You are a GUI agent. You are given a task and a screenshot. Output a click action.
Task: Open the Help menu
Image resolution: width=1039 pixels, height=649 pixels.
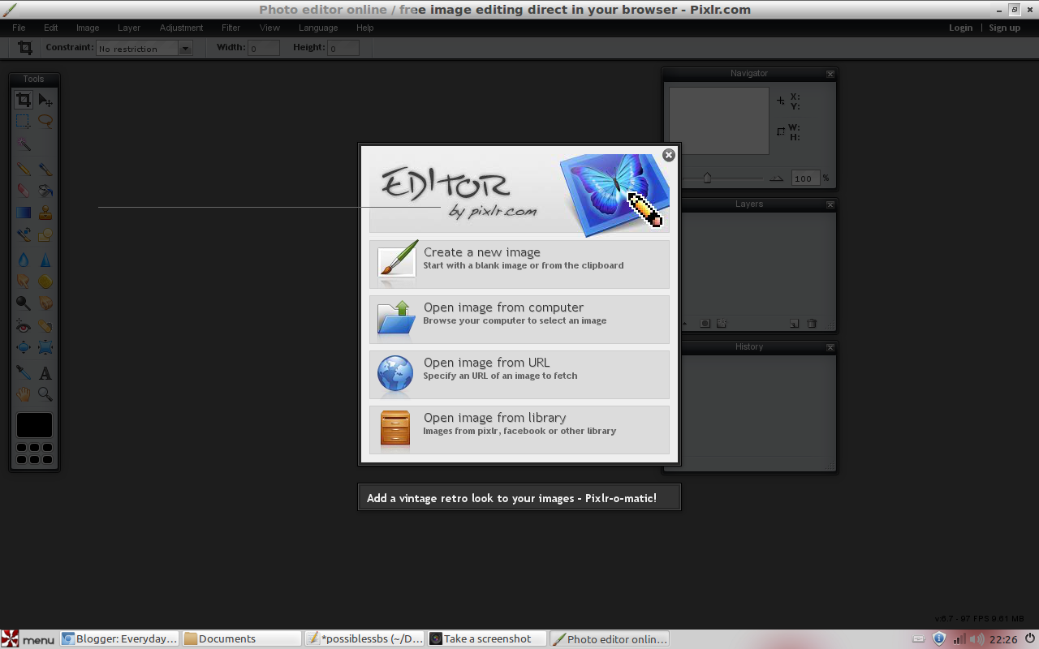click(x=365, y=28)
